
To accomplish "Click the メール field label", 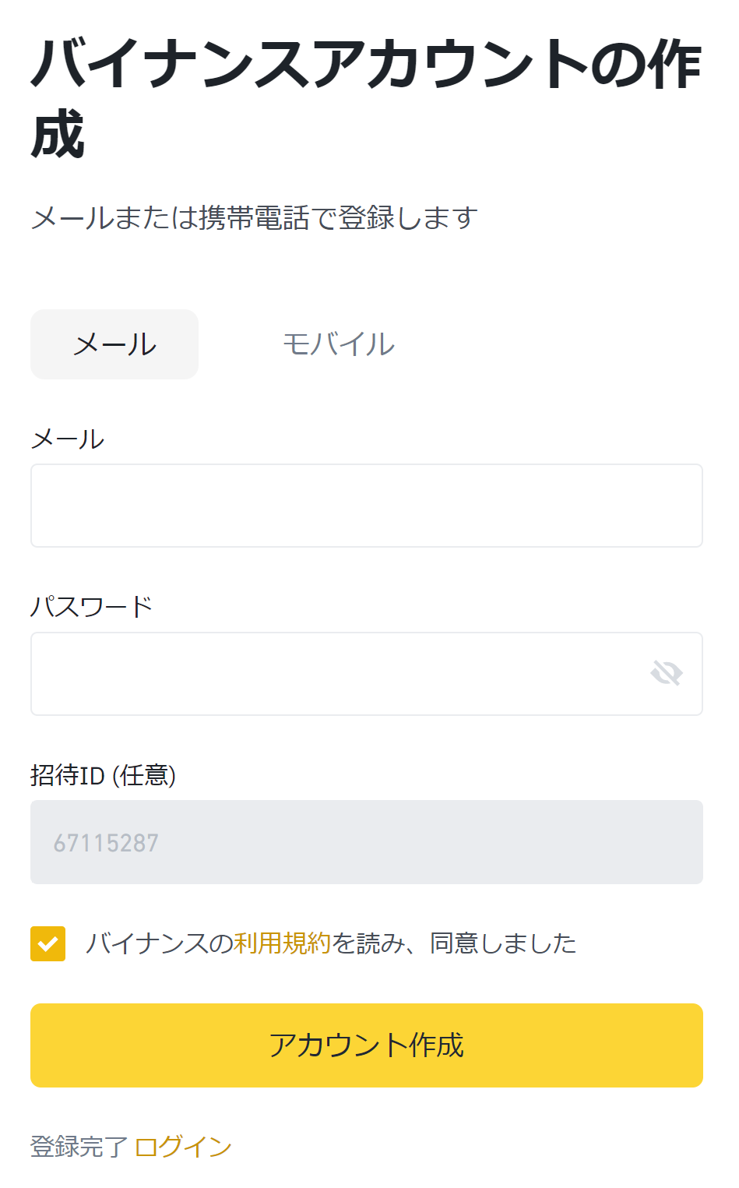I will coord(68,439).
